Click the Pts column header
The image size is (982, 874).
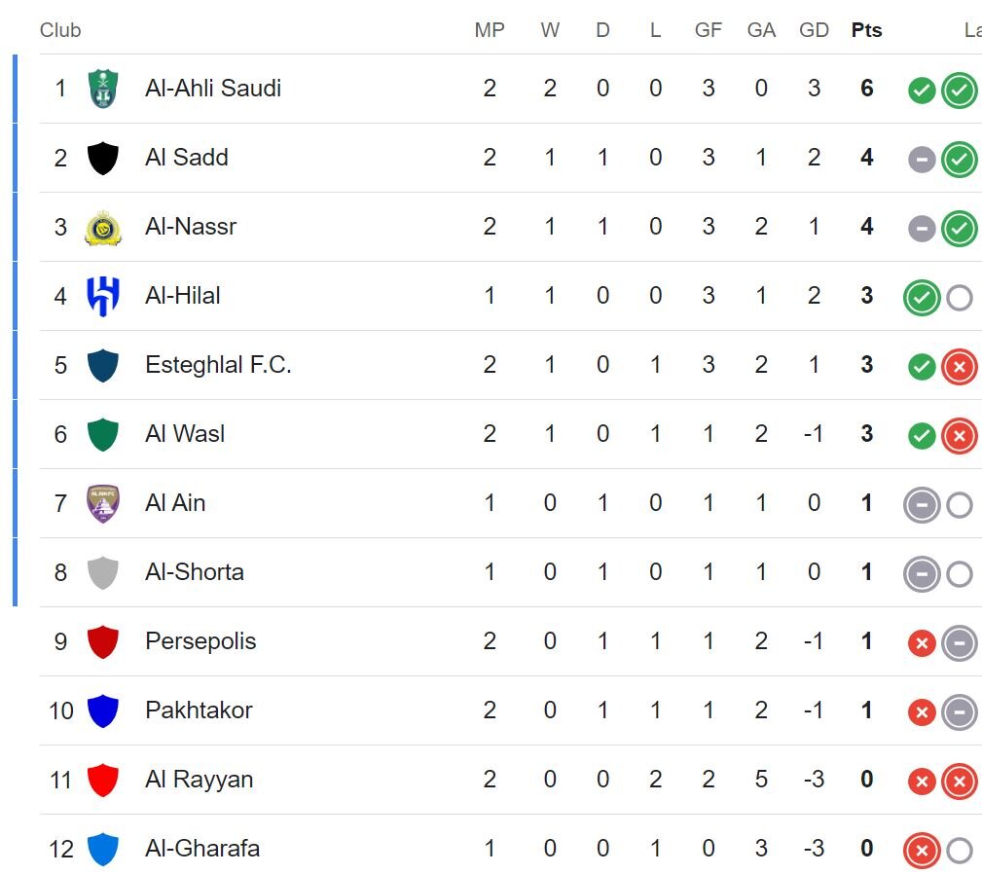(x=866, y=30)
